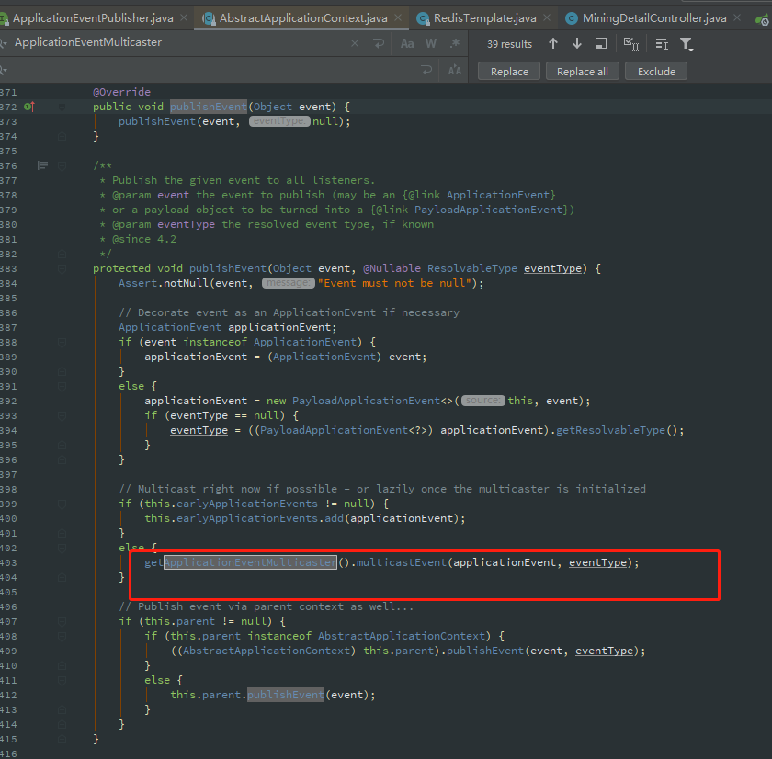
Task: Open search results in Find window
Action: 601,44
